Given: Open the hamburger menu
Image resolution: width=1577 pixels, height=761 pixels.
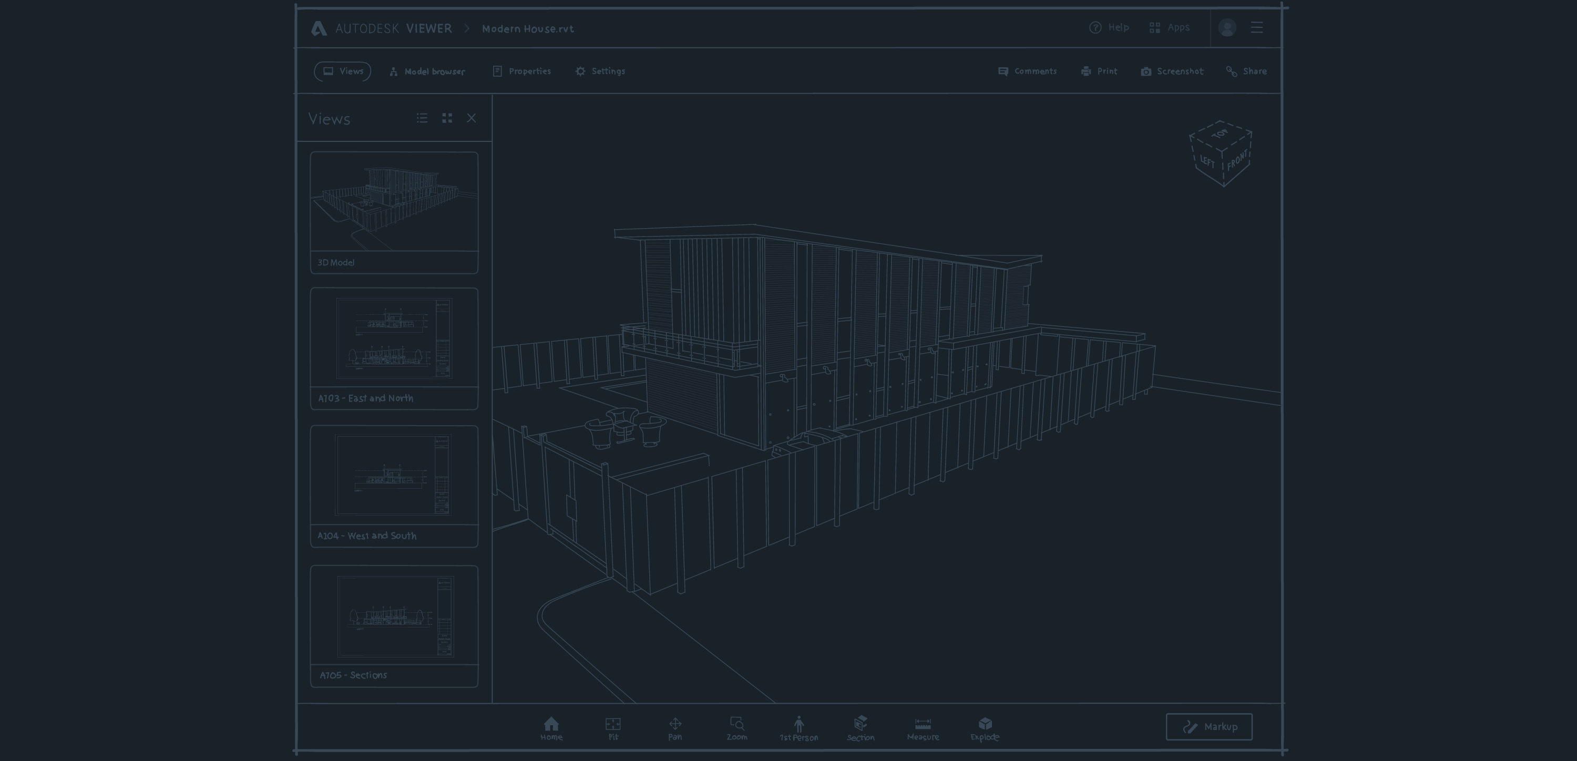Looking at the screenshot, I should click(x=1256, y=27).
